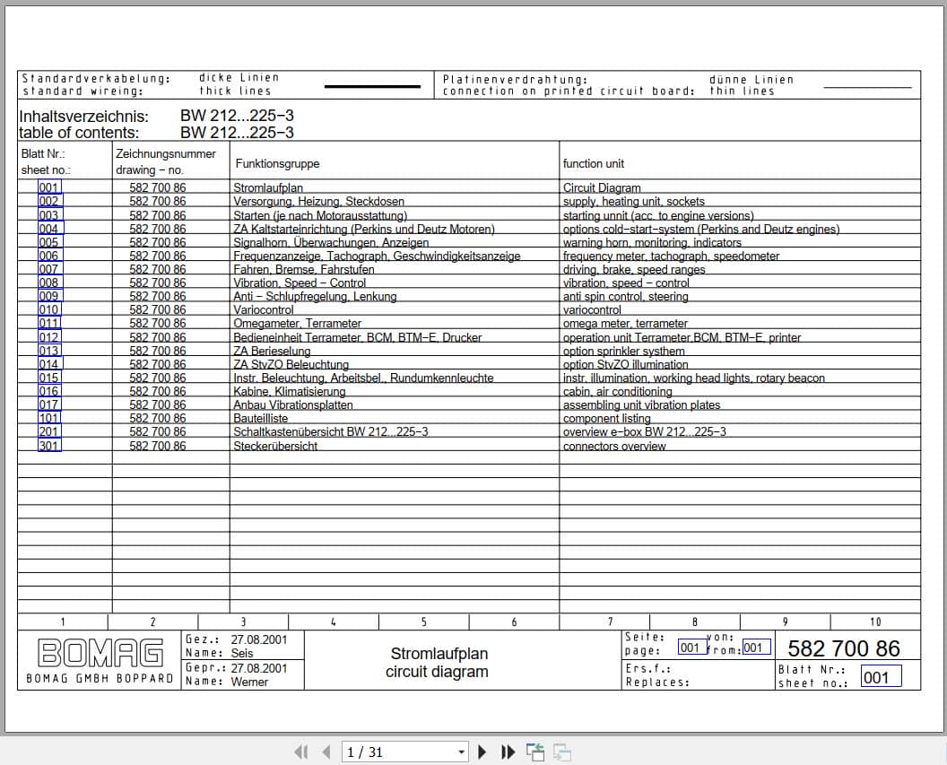Go to the next page
Viewport: 947px width, 765px height.
pos(482,752)
